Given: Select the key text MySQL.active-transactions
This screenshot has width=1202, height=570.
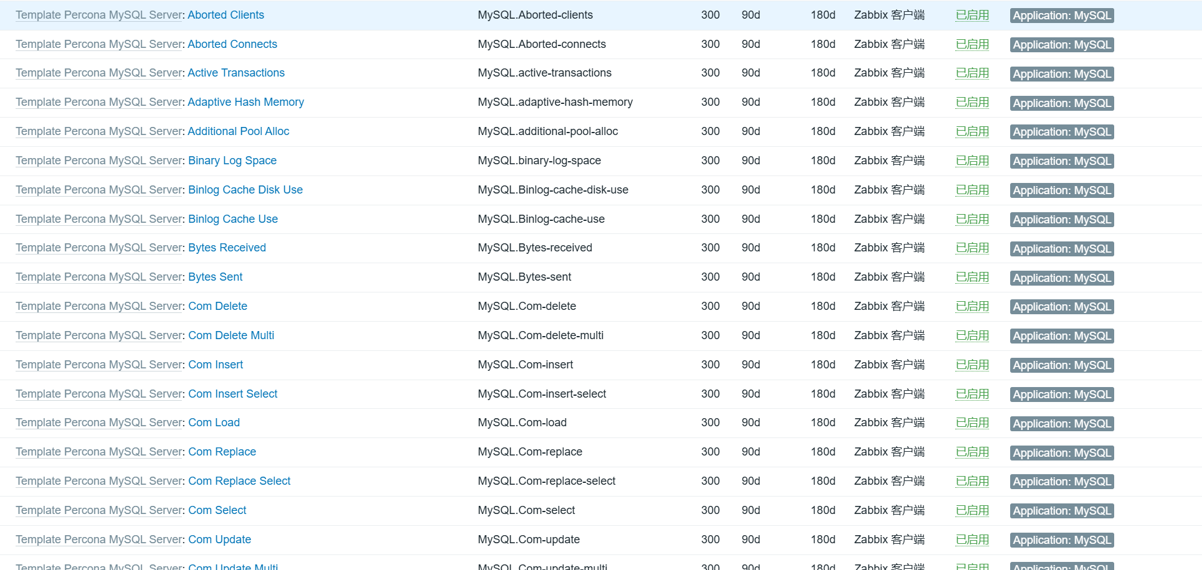Looking at the screenshot, I should pos(544,73).
